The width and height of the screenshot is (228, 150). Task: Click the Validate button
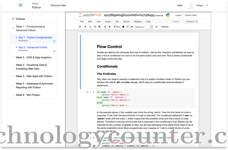[165, 27]
